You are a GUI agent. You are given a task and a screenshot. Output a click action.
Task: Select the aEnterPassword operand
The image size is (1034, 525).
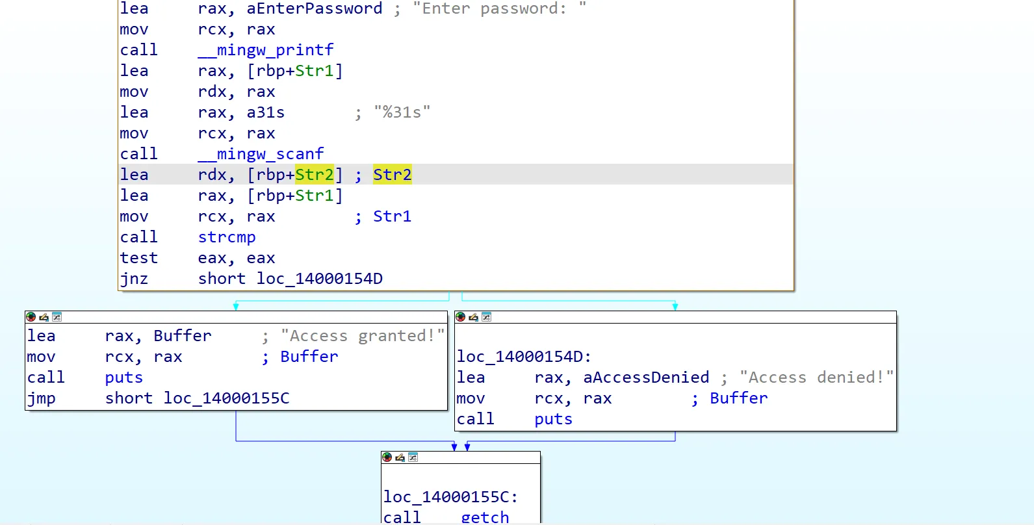(314, 9)
